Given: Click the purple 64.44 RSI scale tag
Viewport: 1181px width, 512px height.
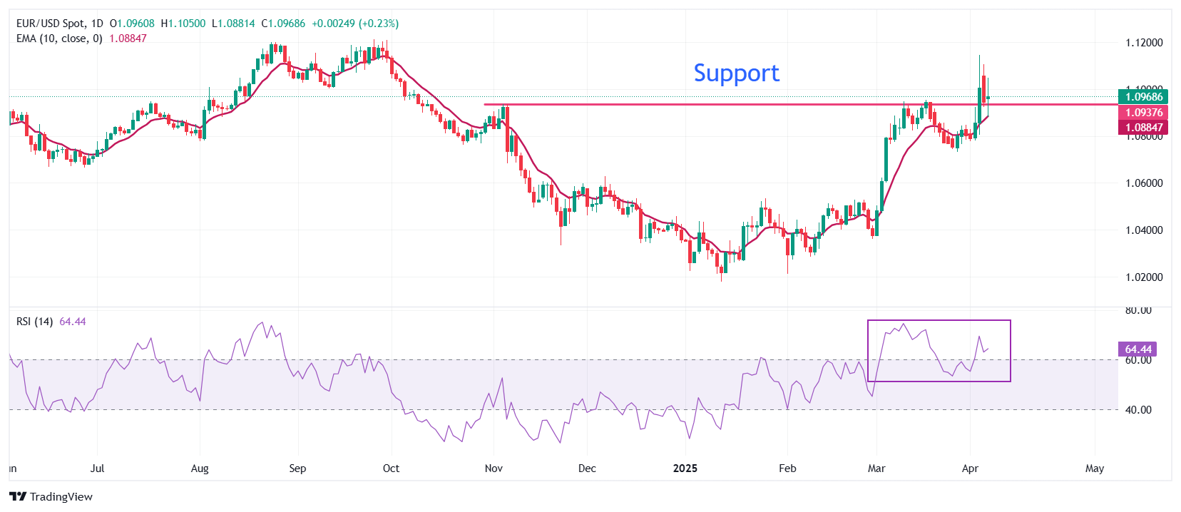Looking at the screenshot, I should click(x=1137, y=349).
